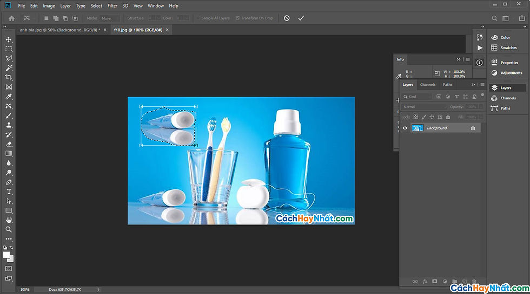Open the Layers panel flyout menu
Image resolution: width=530 pixels, height=294 pixels.
(482, 85)
